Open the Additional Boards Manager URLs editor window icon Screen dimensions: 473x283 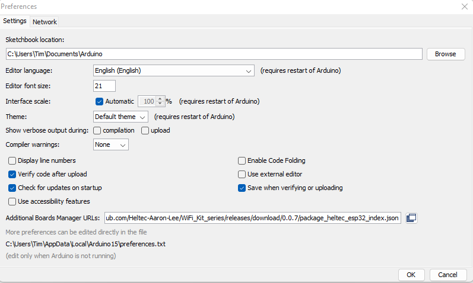411,218
